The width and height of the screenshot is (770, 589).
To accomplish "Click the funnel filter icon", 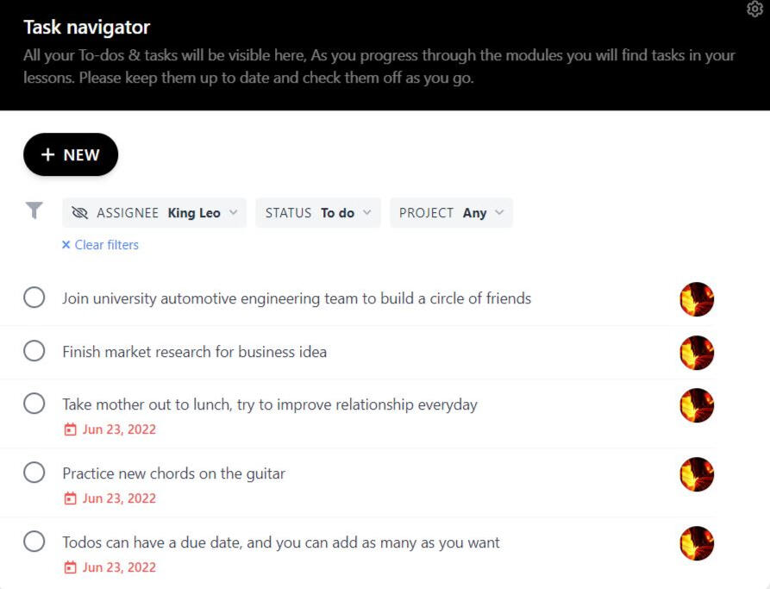I will tap(34, 210).
